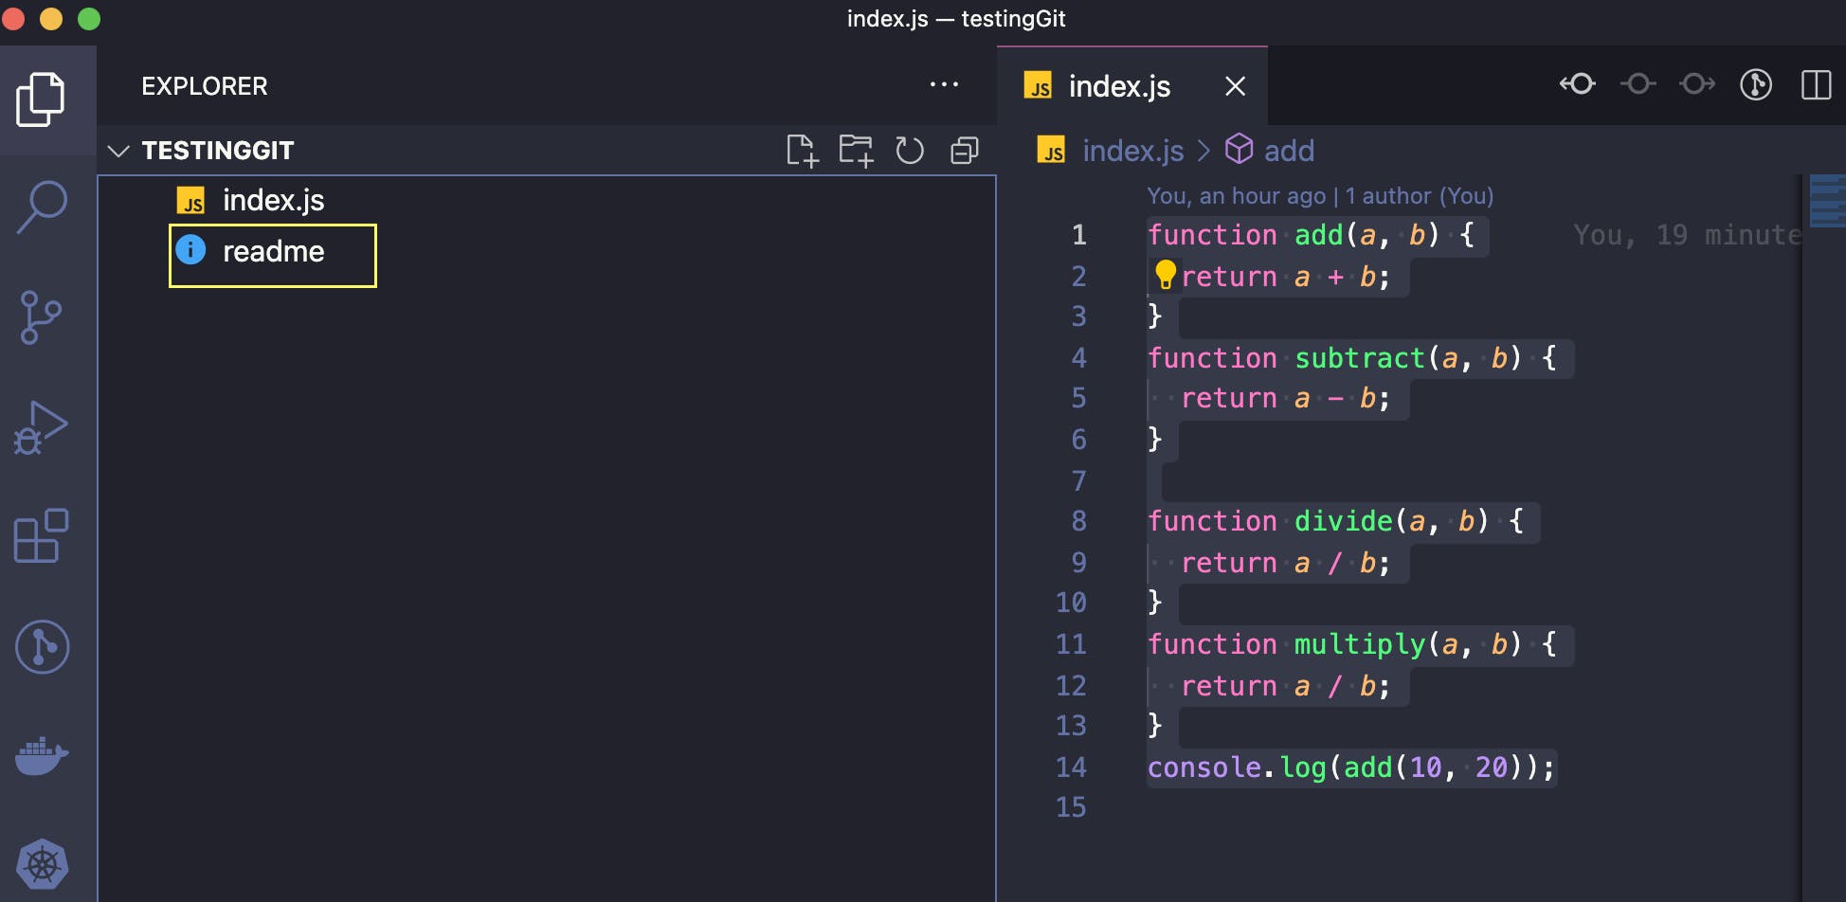Split the editor to the right
1846x902 pixels.
[1816, 84]
